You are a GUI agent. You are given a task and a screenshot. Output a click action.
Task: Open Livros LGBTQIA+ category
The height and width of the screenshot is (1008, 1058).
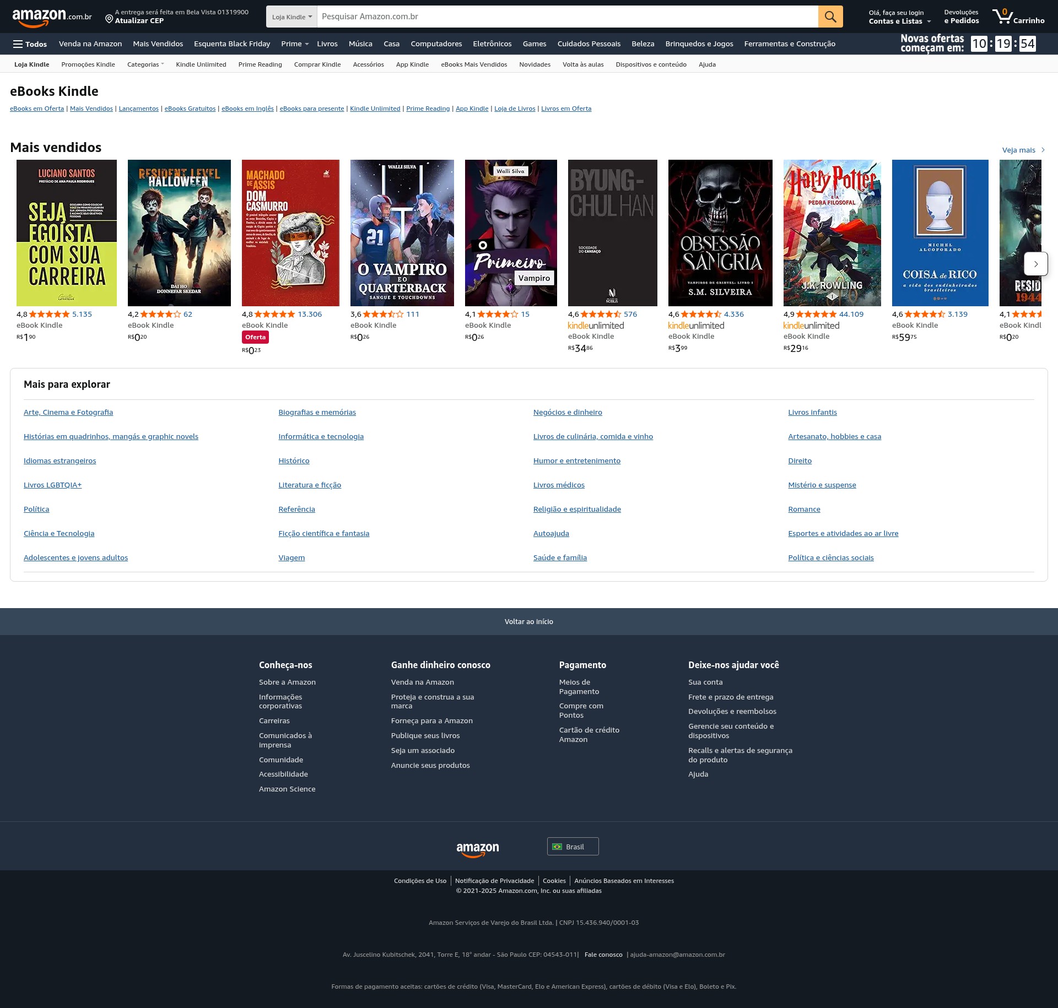point(52,485)
